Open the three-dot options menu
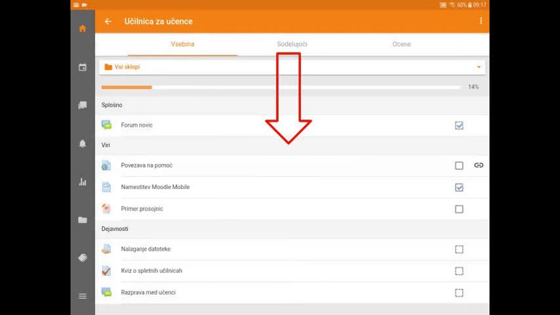Screen dimensions: 560x315 [x=481, y=21]
